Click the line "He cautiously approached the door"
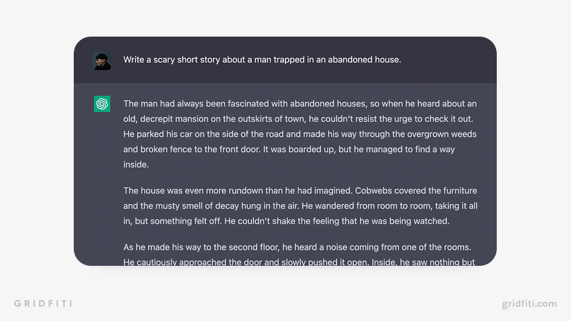Image resolution: width=571 pixels, height=321 pixels. point(299,262)
